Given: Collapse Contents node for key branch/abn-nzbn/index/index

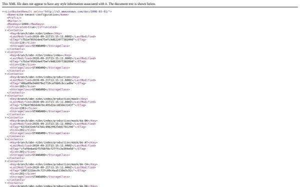Looking at the screenshot, I should [x=5, y=52].
